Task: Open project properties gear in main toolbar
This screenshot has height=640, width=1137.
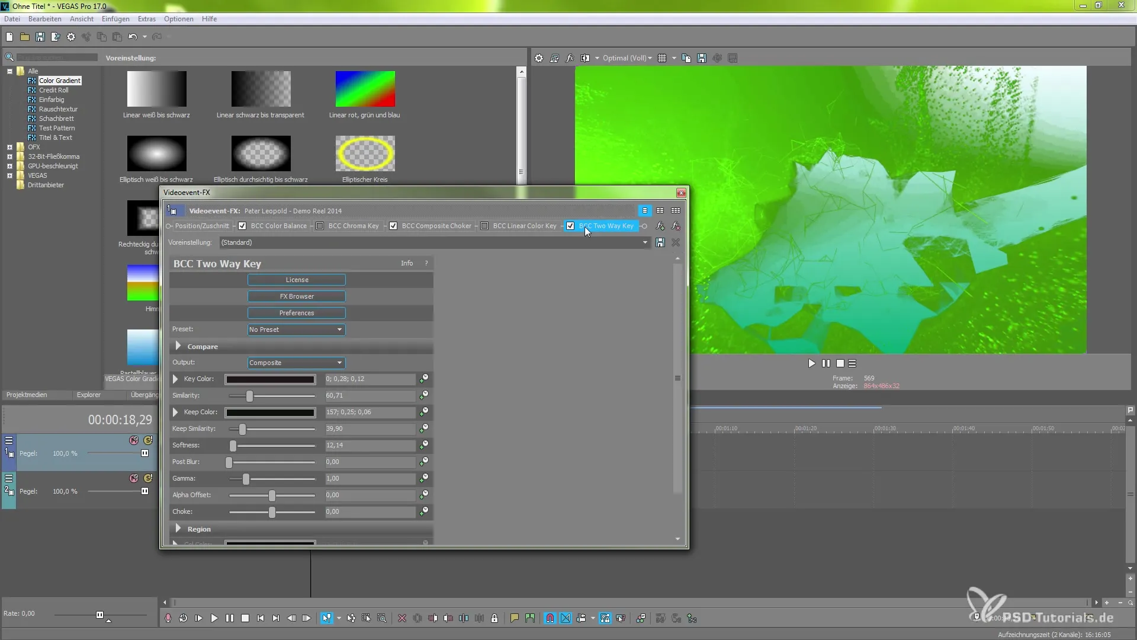Action: 71,37
